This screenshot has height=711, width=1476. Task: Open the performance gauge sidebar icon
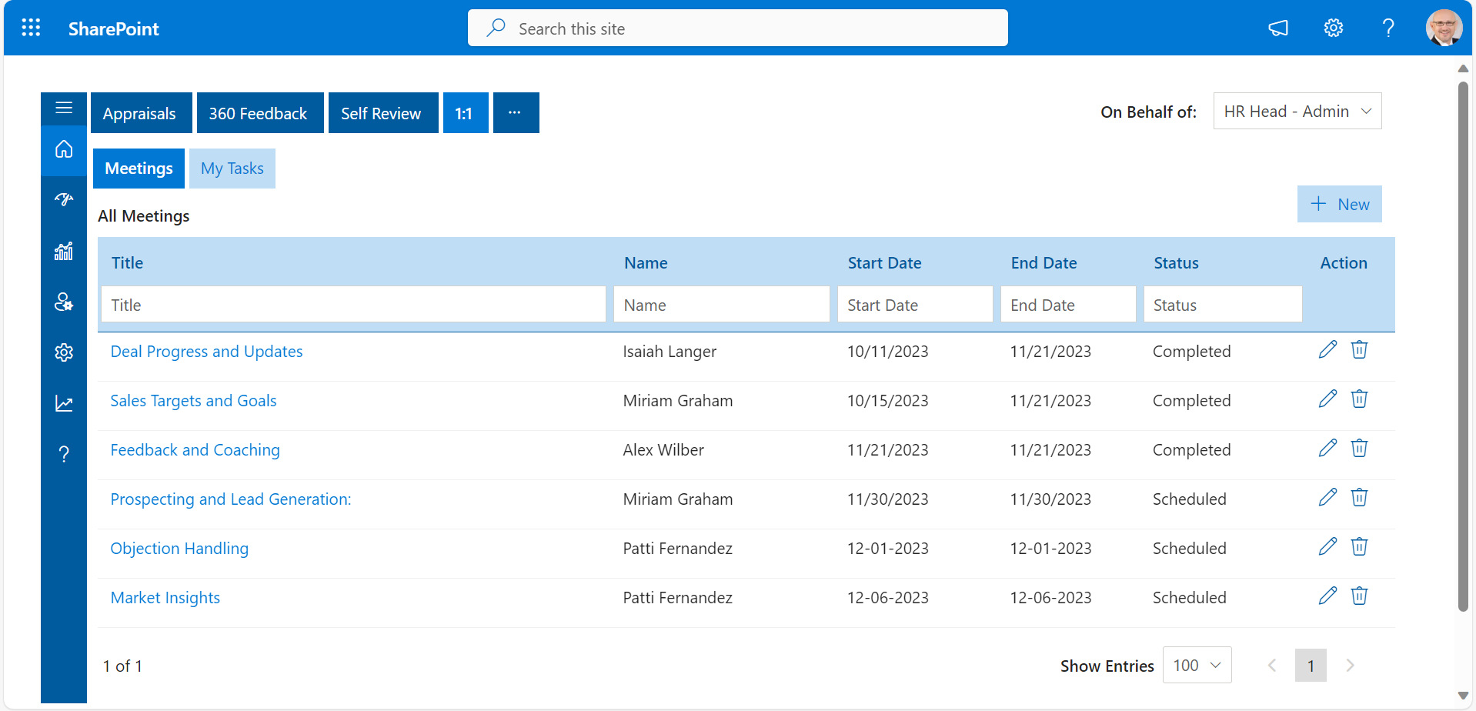[x=64, y=200]
